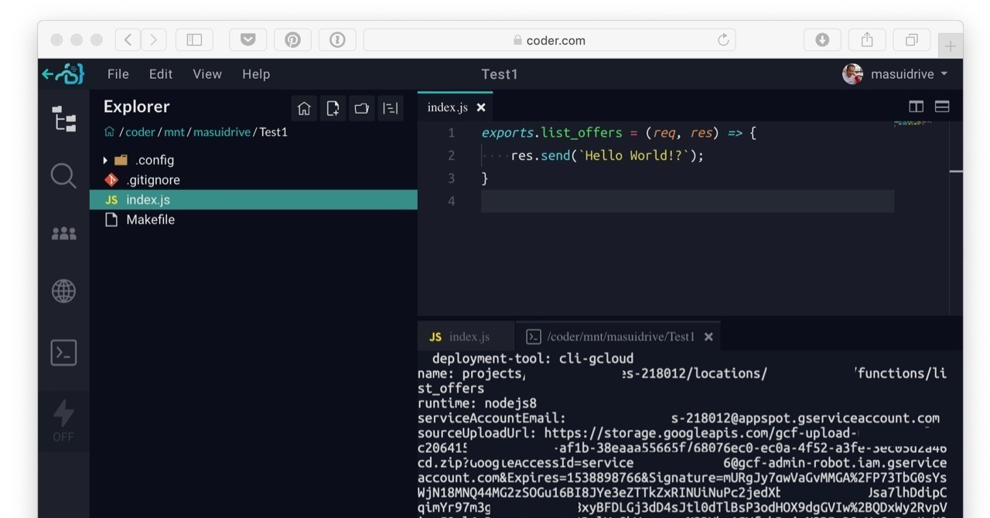990x518 pixels.
Task: Click the split editor vertically icon
Action: pos(916,107)
